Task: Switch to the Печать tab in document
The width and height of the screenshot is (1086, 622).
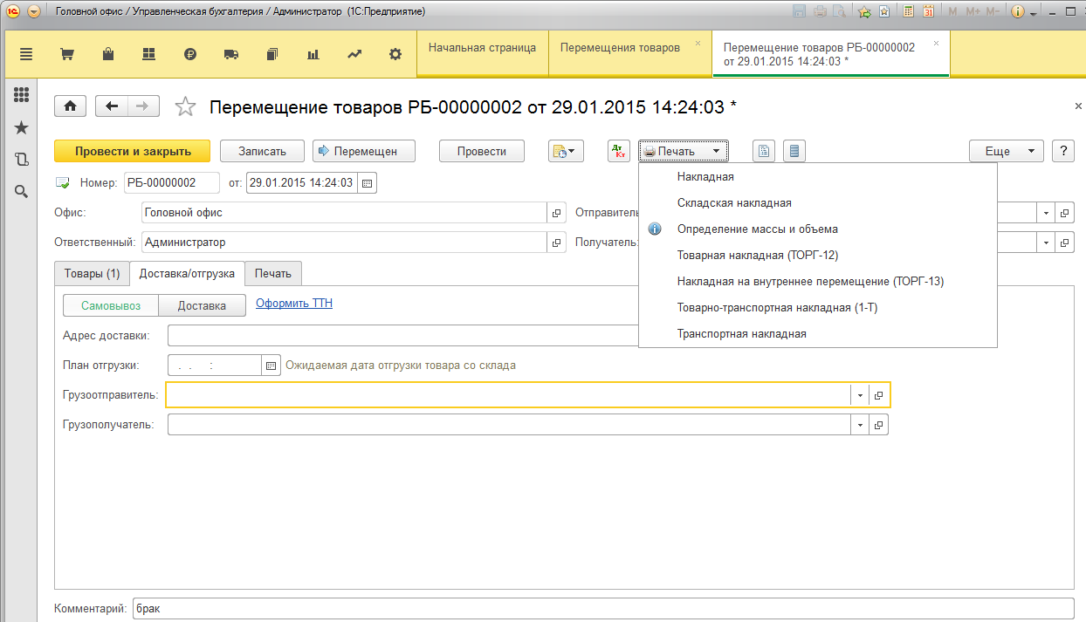Action: [x=273, y=273]
